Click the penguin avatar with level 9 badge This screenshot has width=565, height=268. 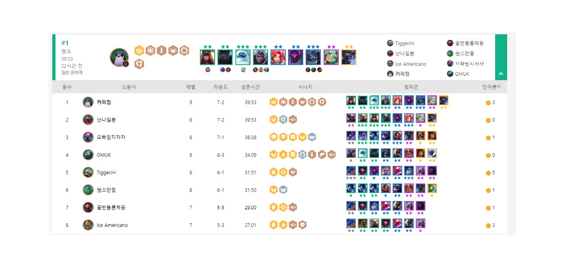pos(119,57)
